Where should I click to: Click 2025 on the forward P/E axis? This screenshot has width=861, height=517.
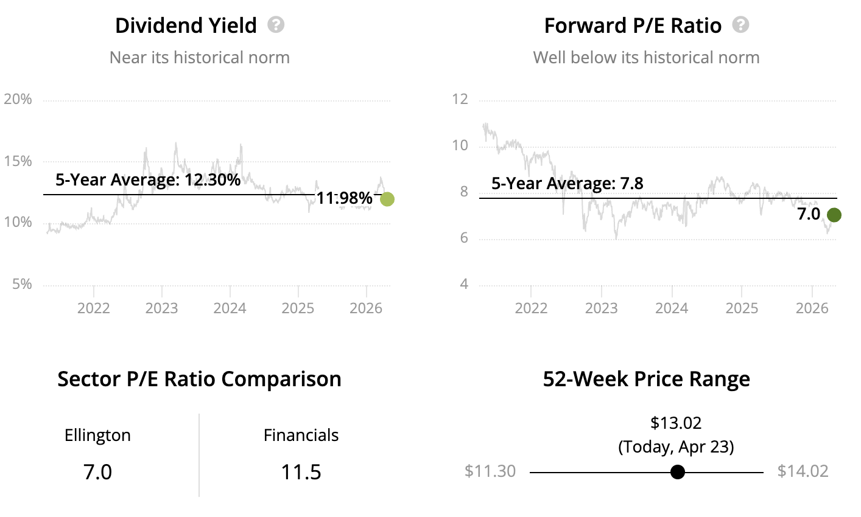click(x=742, y=308)
